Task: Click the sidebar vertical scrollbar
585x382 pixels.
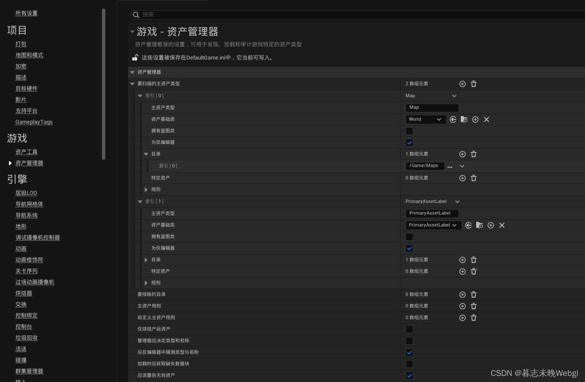Action: [x=104, y=84]
